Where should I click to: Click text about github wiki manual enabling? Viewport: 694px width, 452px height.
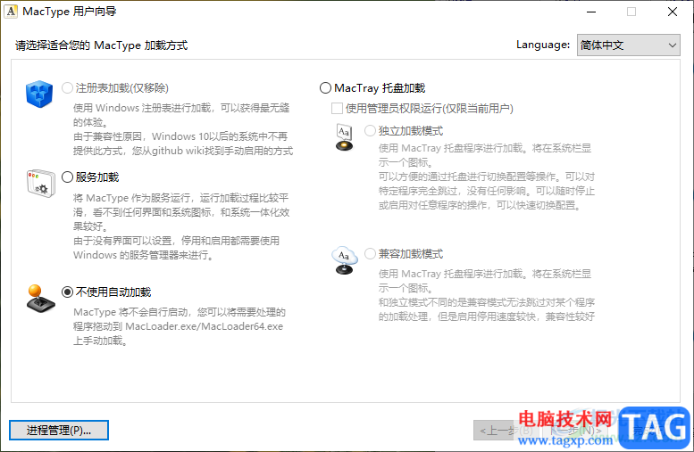tap(183, 151)
